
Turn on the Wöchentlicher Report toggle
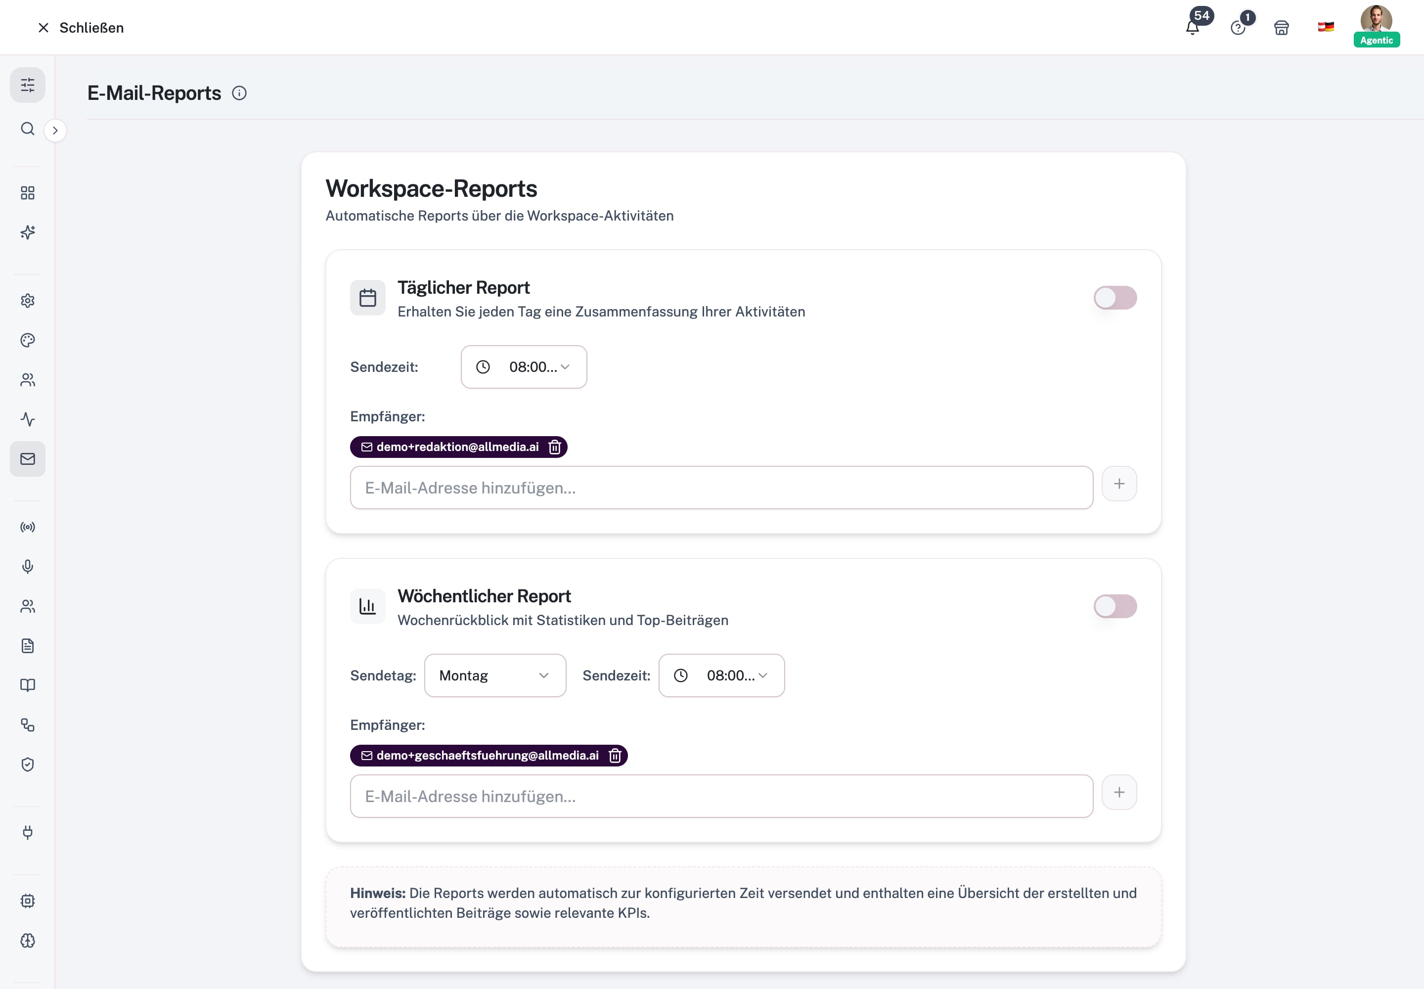[1115, 606]
